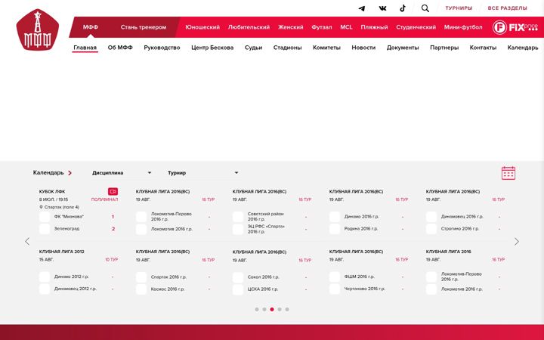544x340 pixels.
Task: Click the ТУРНИРЫ link at top
Action: point(459,8)
